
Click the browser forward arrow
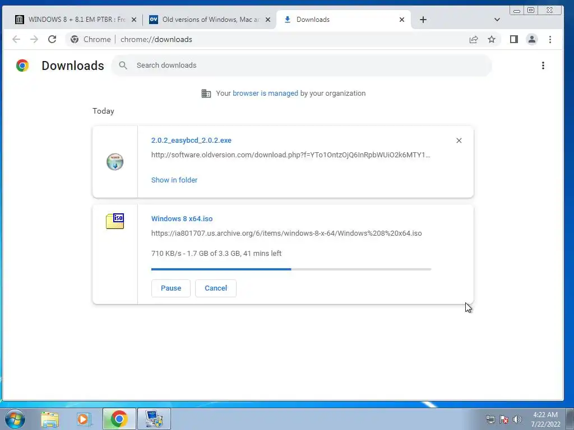[x=34, y=40]
